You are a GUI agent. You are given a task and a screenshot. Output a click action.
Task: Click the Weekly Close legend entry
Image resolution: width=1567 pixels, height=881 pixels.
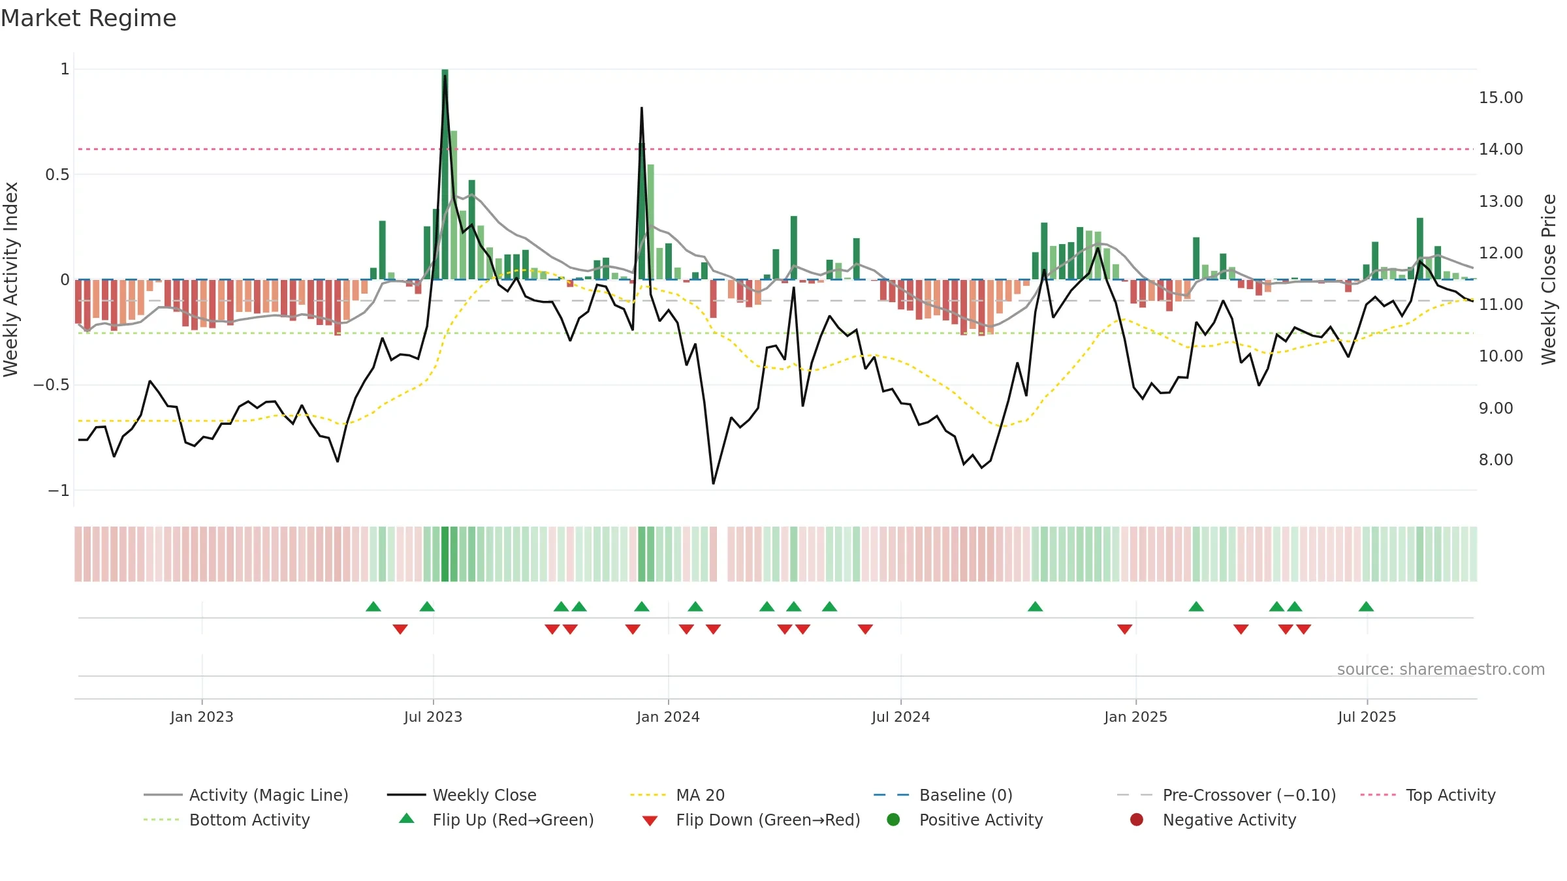click(x=462, y=795)
